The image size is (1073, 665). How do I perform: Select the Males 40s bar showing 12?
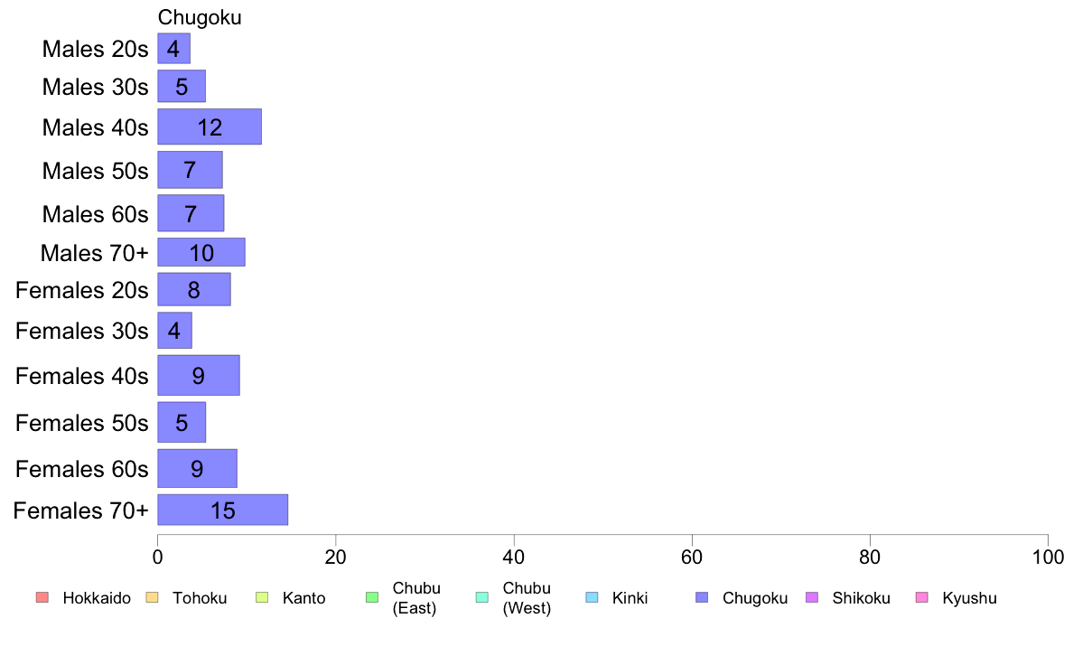coord(210,126)
